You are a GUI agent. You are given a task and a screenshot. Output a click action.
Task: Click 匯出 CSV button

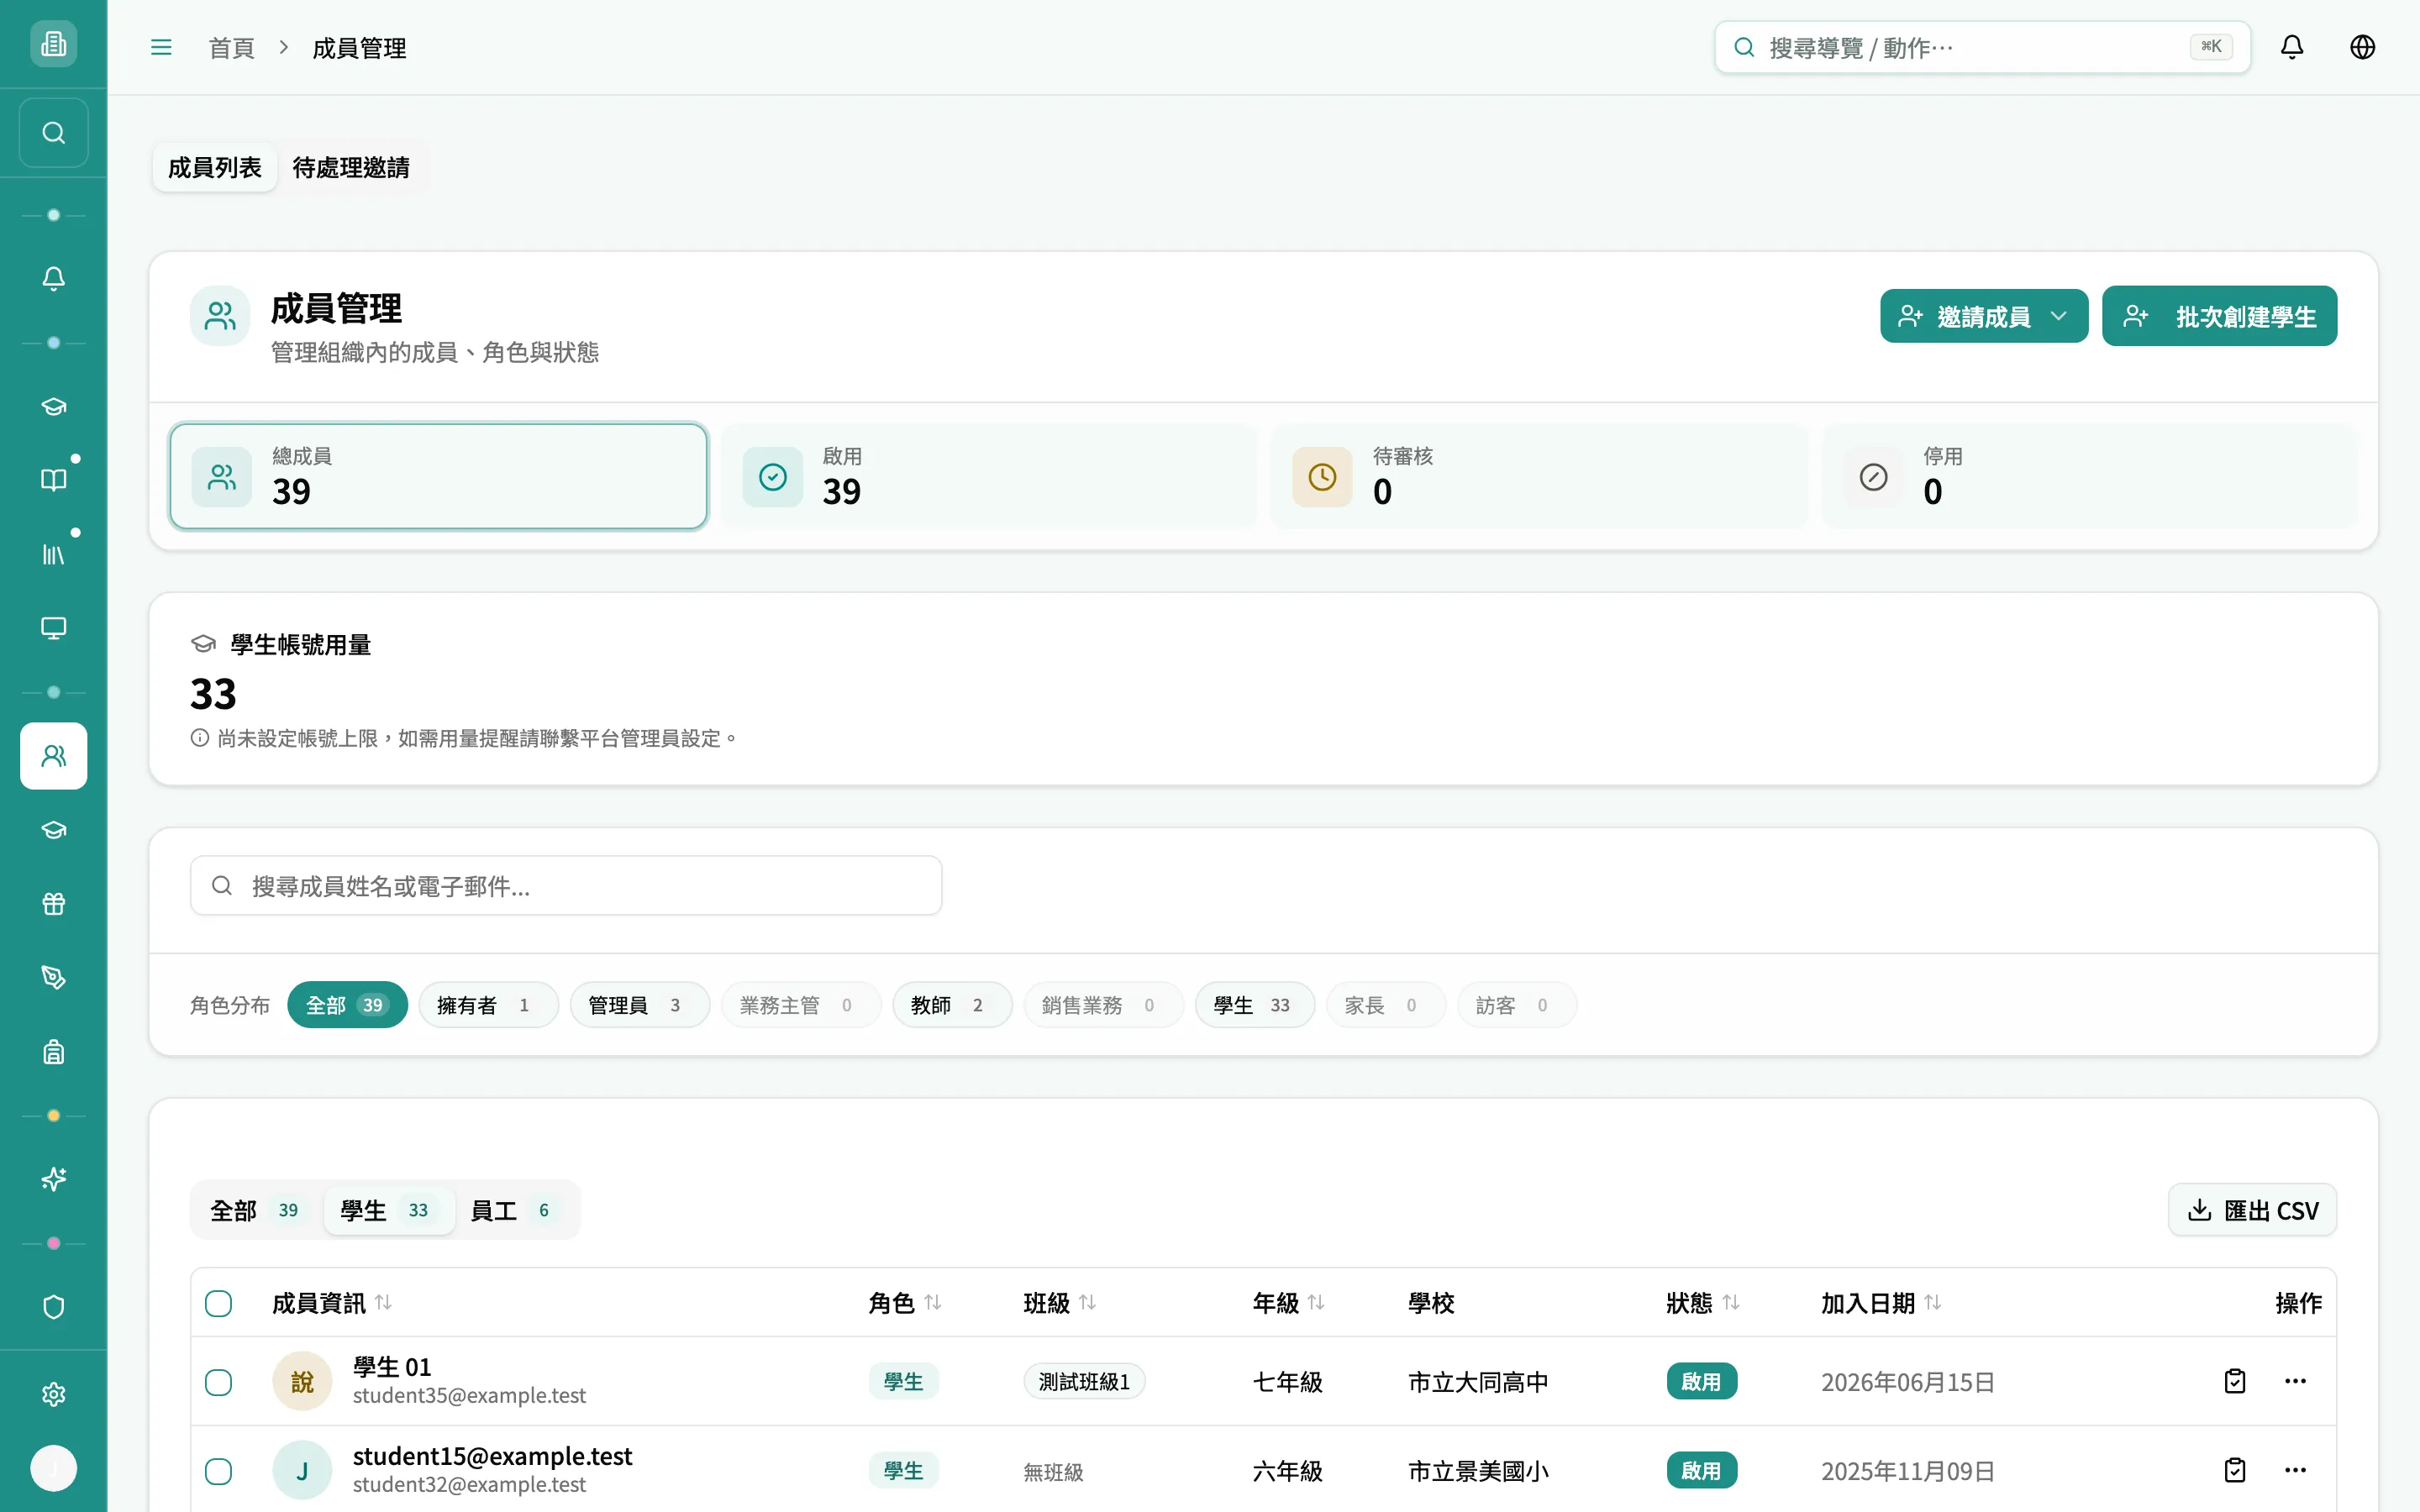[2252, 1210]
